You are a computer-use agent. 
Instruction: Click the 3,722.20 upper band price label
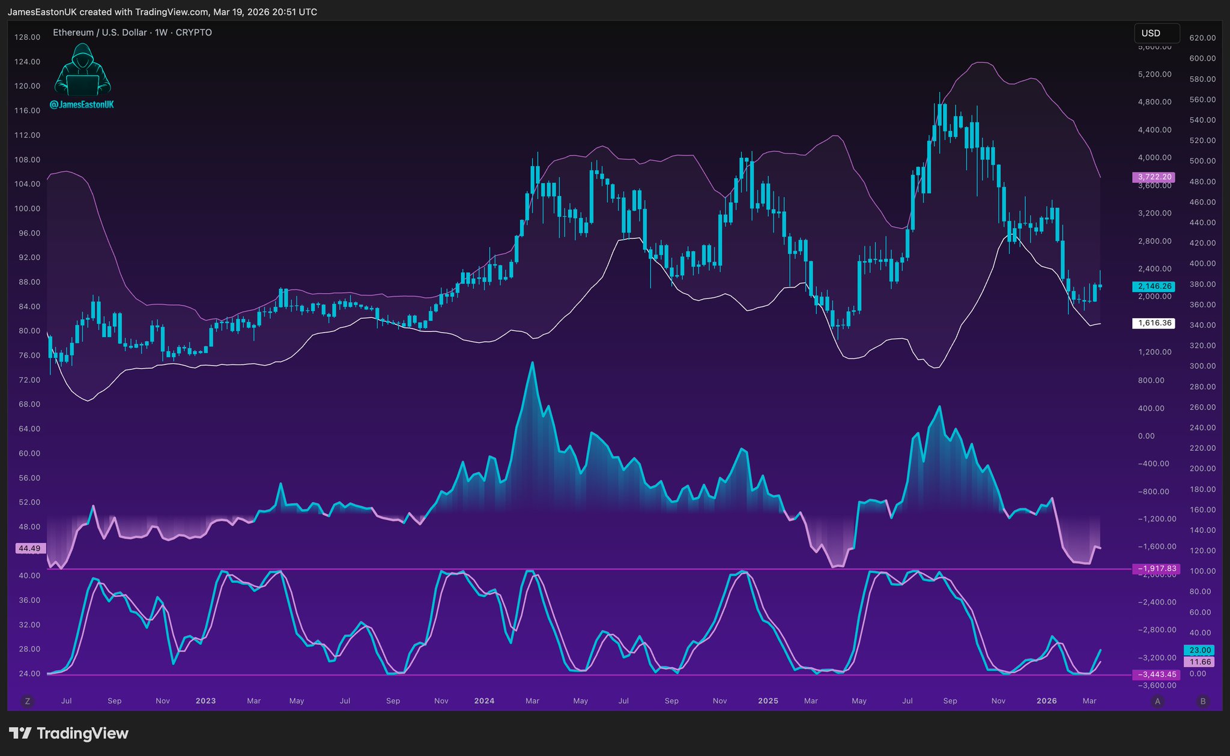point(1153,177)
